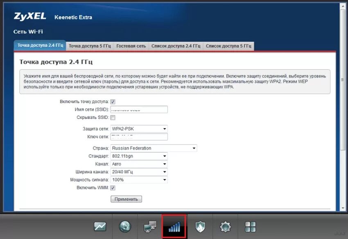
Task: Toggle the 'Включить точку доступа' checkbox
Action: [x=113, y=101]
